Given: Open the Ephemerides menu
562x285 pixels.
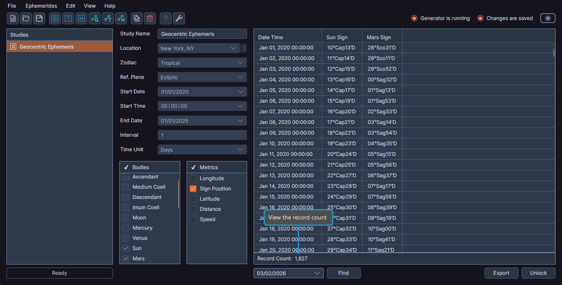Looking at the screenshot, I should [x=41, y=6].
